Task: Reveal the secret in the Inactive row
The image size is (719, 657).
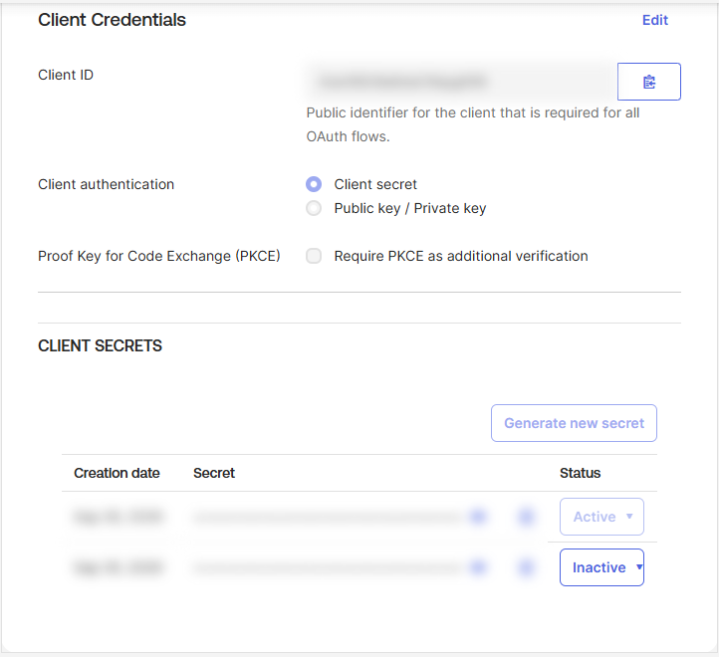Action: (478, 567)
